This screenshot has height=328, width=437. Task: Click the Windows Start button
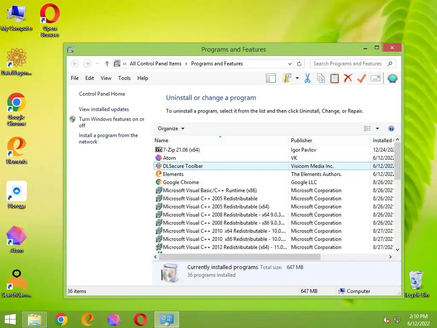coord(10,319)
